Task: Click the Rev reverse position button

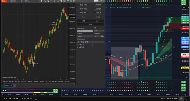Action: 83,17
